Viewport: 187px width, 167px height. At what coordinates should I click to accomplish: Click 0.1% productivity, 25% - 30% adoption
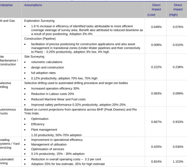58,154
